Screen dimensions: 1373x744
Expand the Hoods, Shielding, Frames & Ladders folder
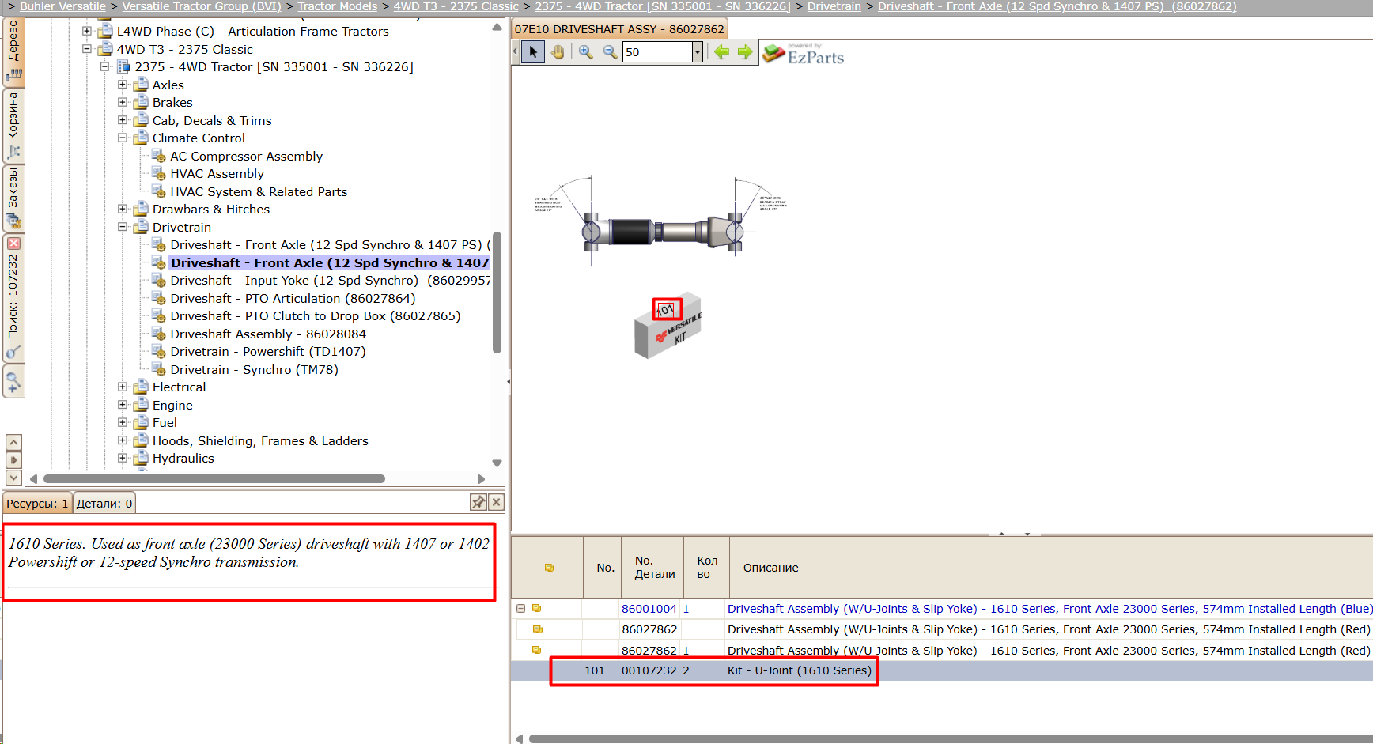pyautogui.click(x=123, y=440)
